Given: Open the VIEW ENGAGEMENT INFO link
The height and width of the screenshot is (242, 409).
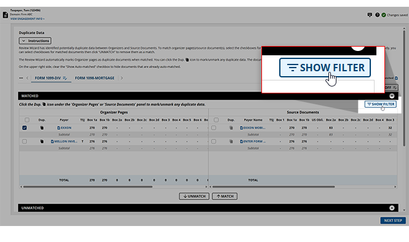Looking at the screenshot, I should (x=28, y=19).
